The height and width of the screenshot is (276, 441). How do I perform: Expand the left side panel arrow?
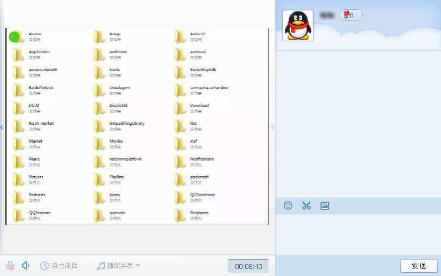pyautogui.click(x=2, y=127)
